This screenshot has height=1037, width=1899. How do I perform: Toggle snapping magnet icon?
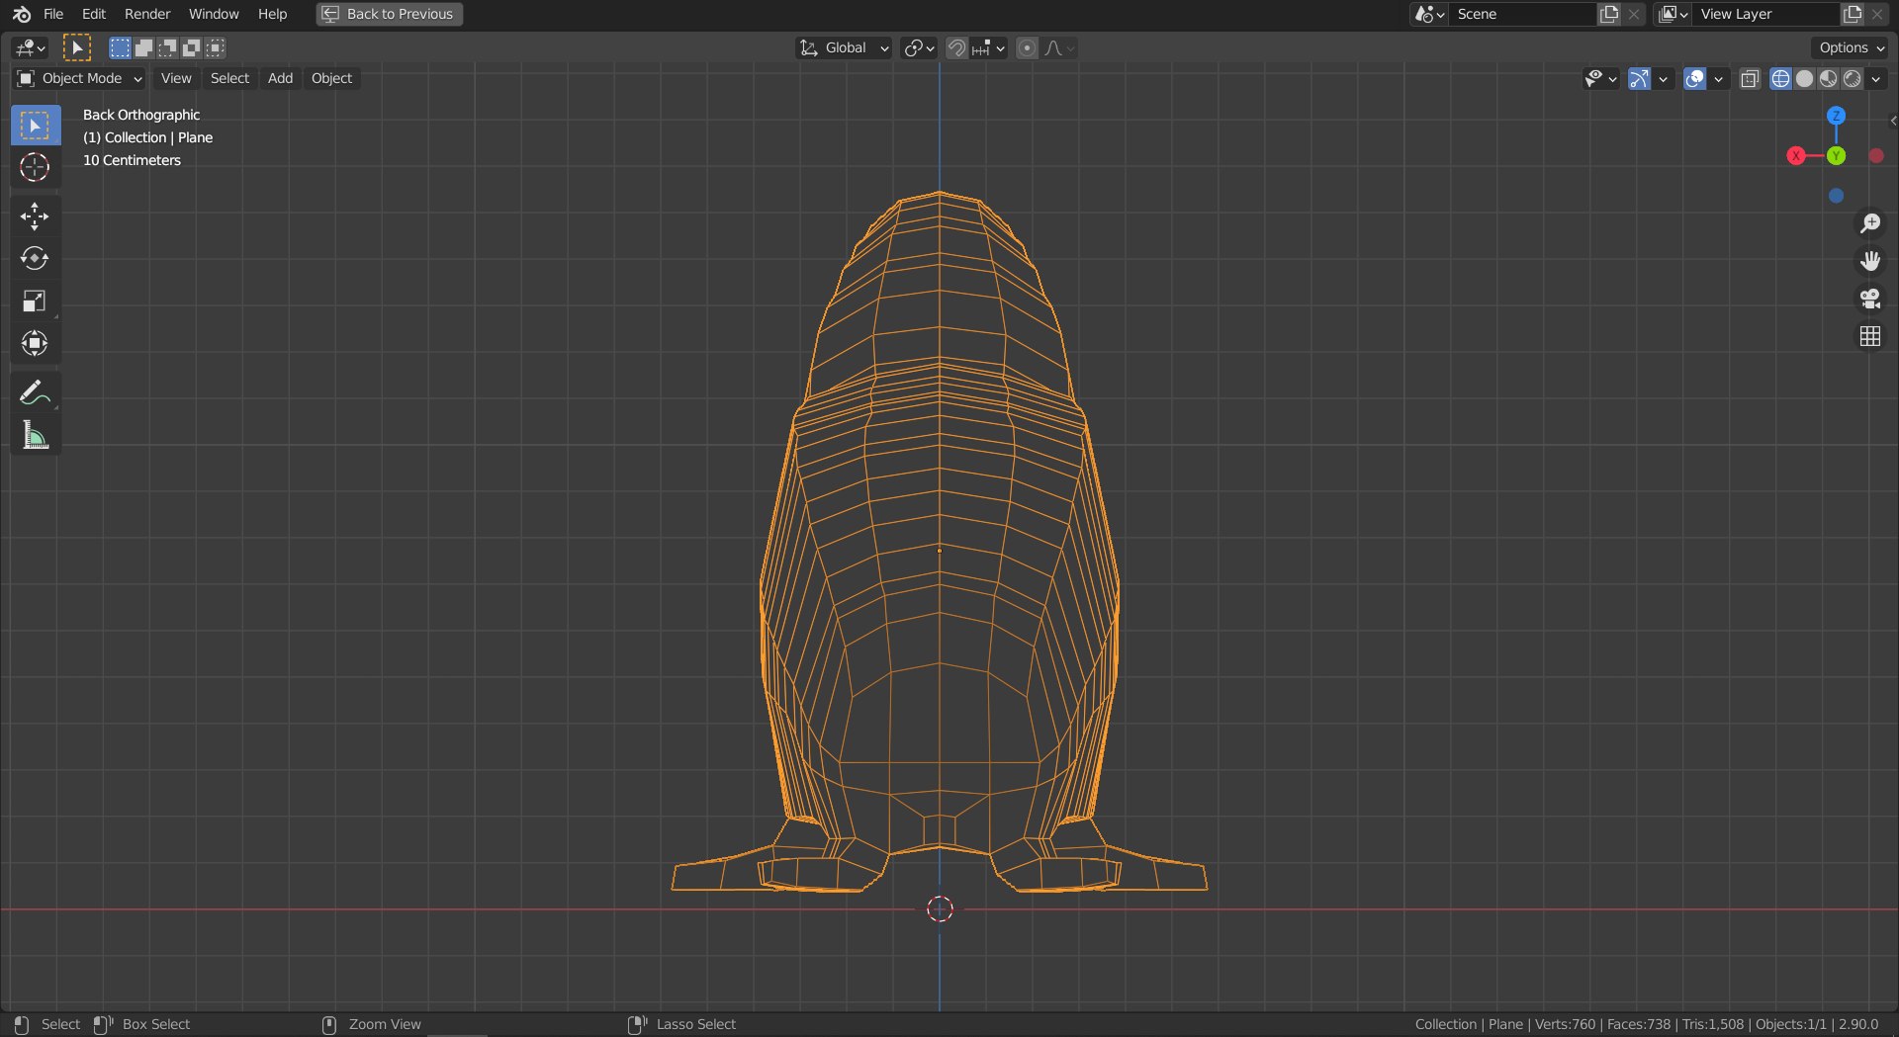pos(956,47)
